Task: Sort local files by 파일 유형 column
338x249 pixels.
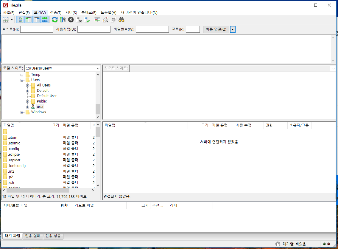Action: [76, 125]
